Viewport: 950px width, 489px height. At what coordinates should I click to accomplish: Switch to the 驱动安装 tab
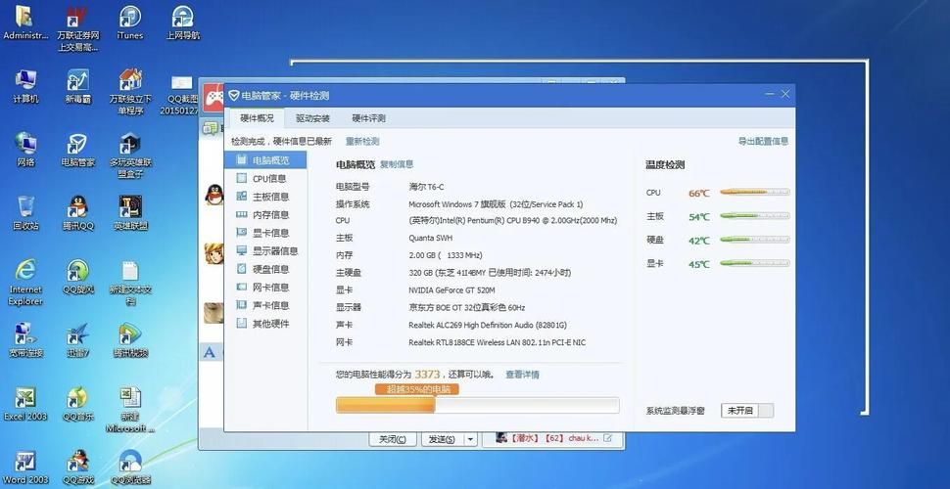312,118
